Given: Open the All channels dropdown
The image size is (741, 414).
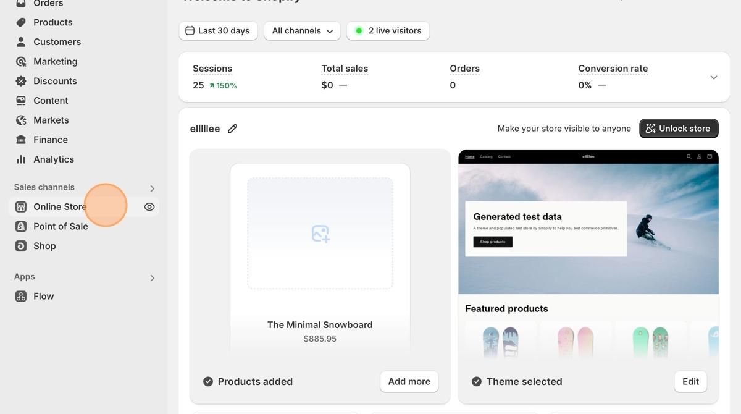Looking at the screenshot, I should tap(302, 31).
